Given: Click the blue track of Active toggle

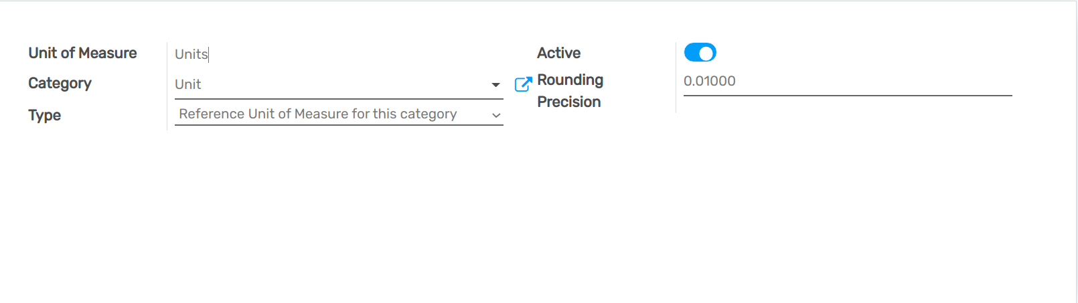Looking at the screenshot, I should click(x=691, y=53).
